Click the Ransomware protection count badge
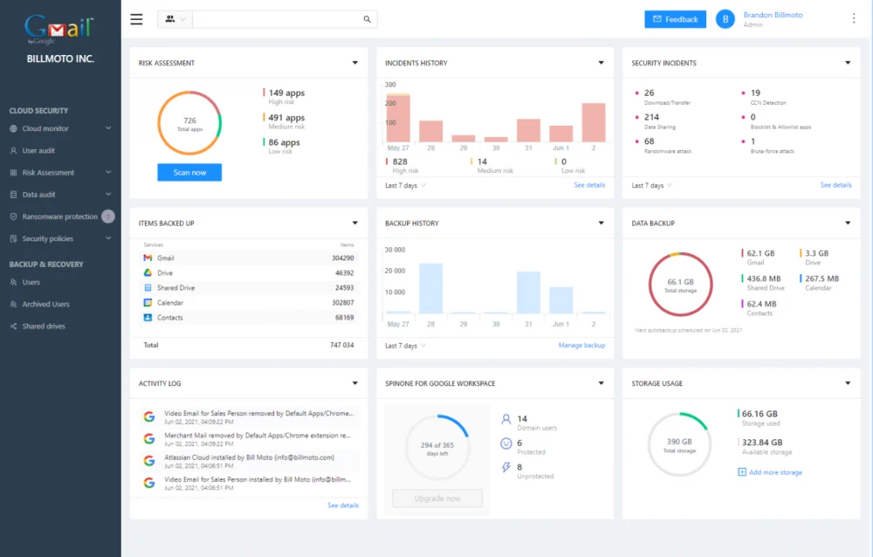Viewport: 873px width, 557px height. (x=108, y=217)
